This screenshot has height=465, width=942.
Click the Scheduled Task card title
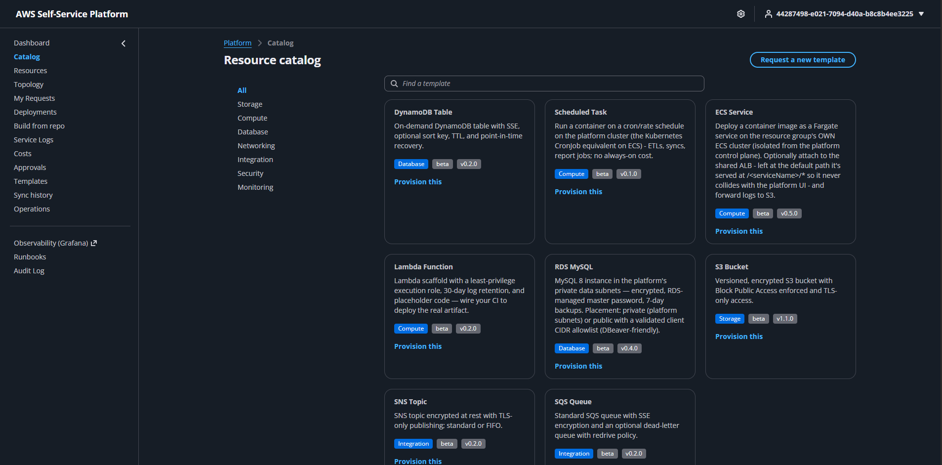581,112
